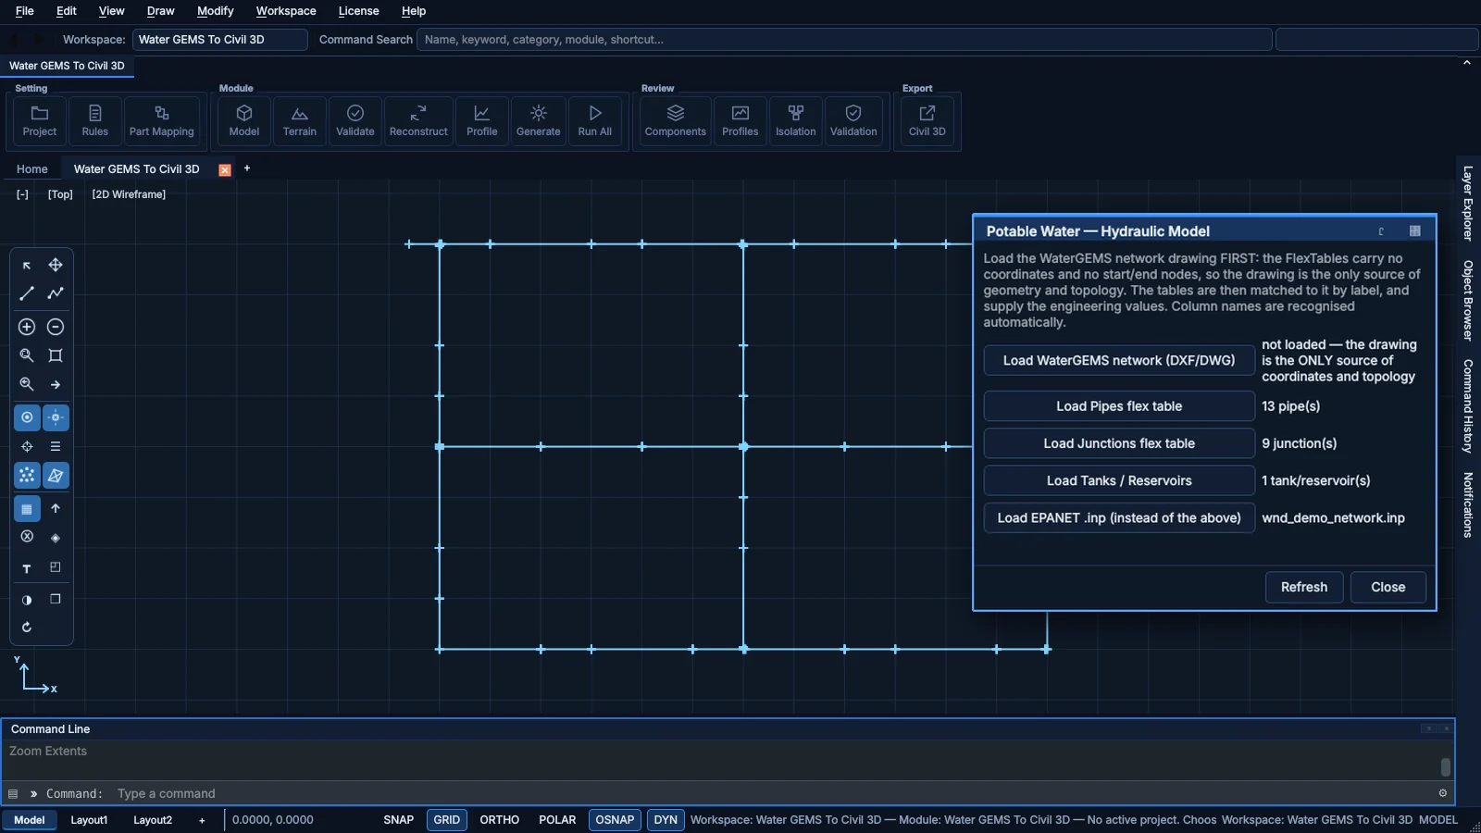Collapse the ribbon with the chevron arrow

[x=1466, y=63]
